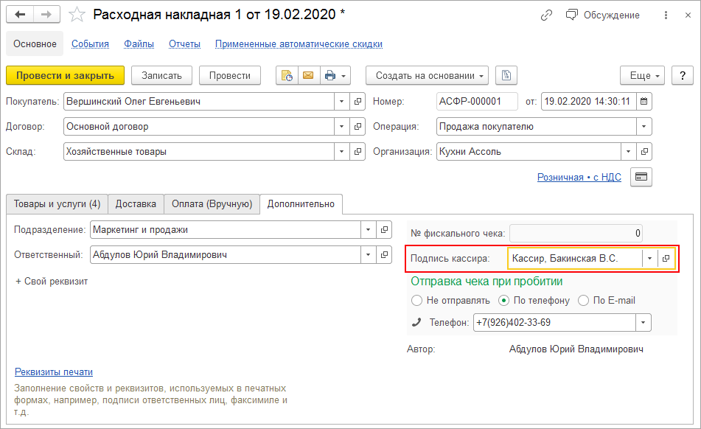Expand the Подпись кассира dropdown
Viewport: 701px width, 429px height.
649,258
